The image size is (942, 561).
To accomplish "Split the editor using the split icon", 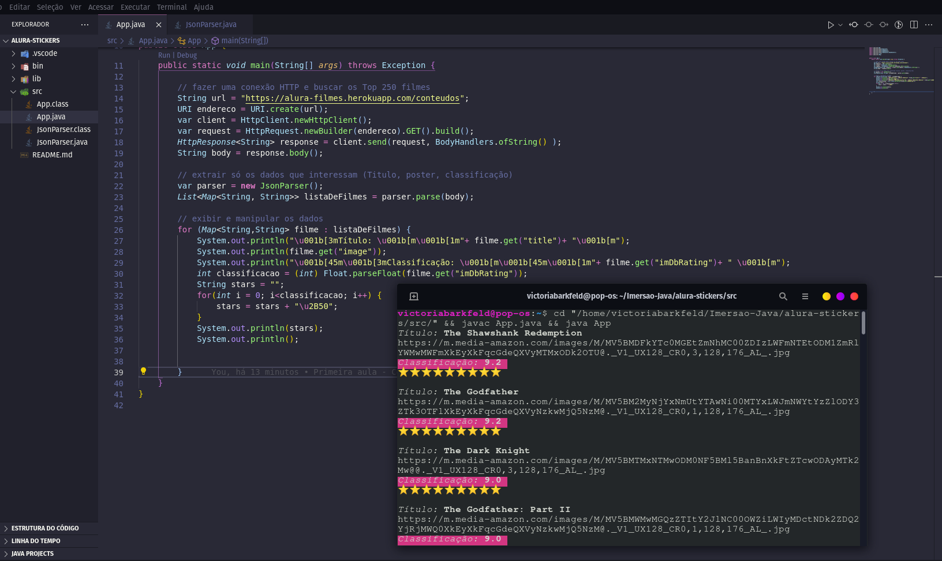I will 913,25.
